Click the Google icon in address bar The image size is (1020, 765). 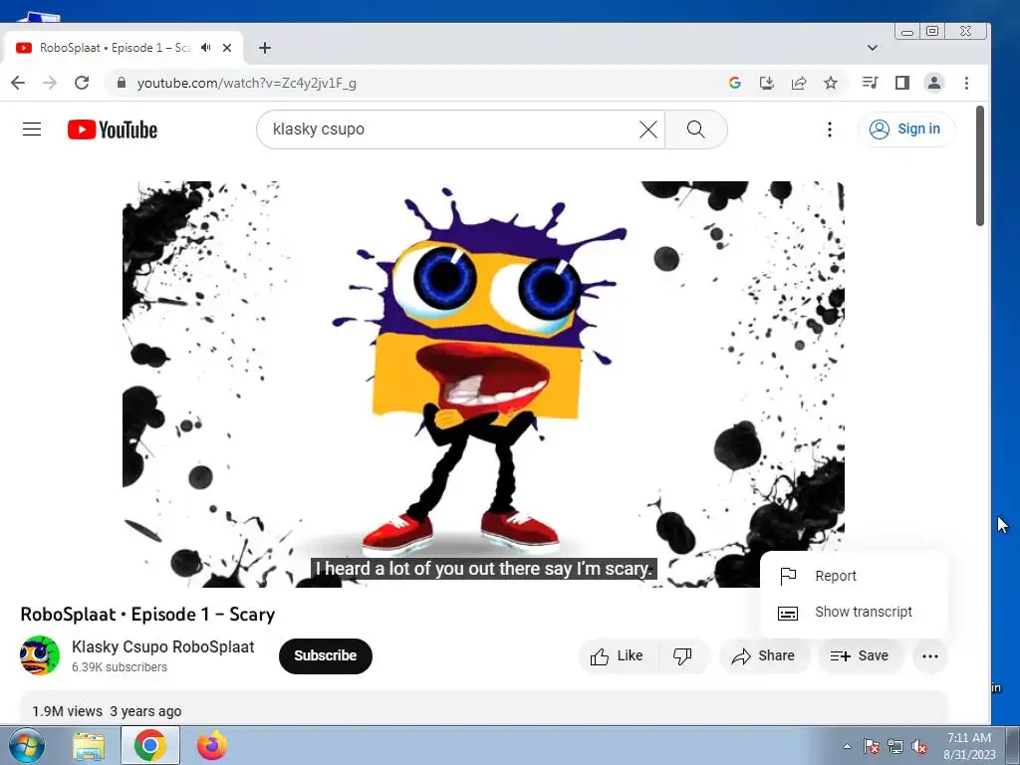[x=735, y=83]
